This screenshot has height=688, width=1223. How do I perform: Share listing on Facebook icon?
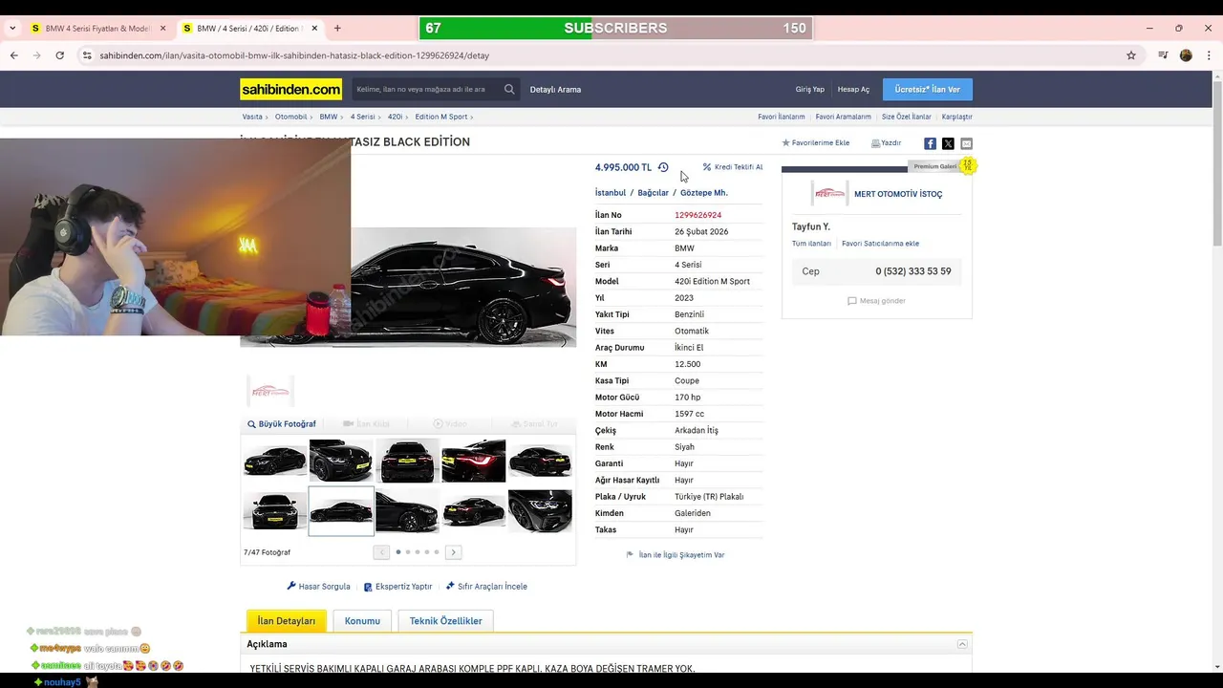pyautogui.click(x=930, y=143)
